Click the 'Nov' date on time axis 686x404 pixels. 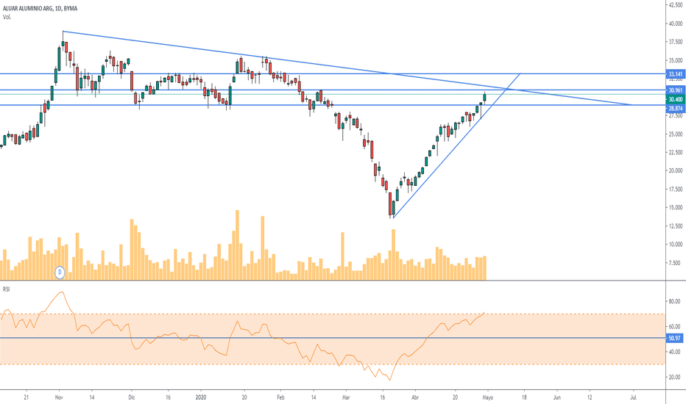tap(60, 397)
